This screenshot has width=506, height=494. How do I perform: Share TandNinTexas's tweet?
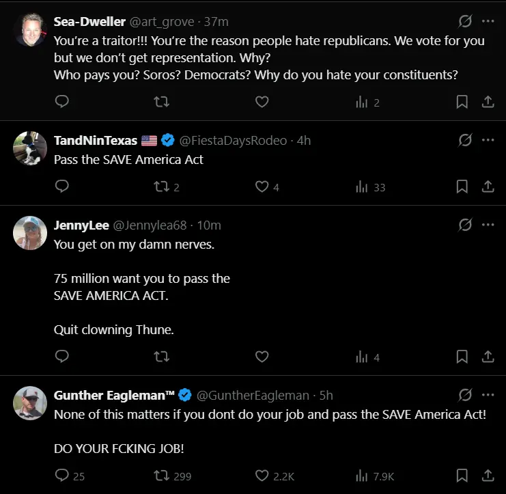488,187
